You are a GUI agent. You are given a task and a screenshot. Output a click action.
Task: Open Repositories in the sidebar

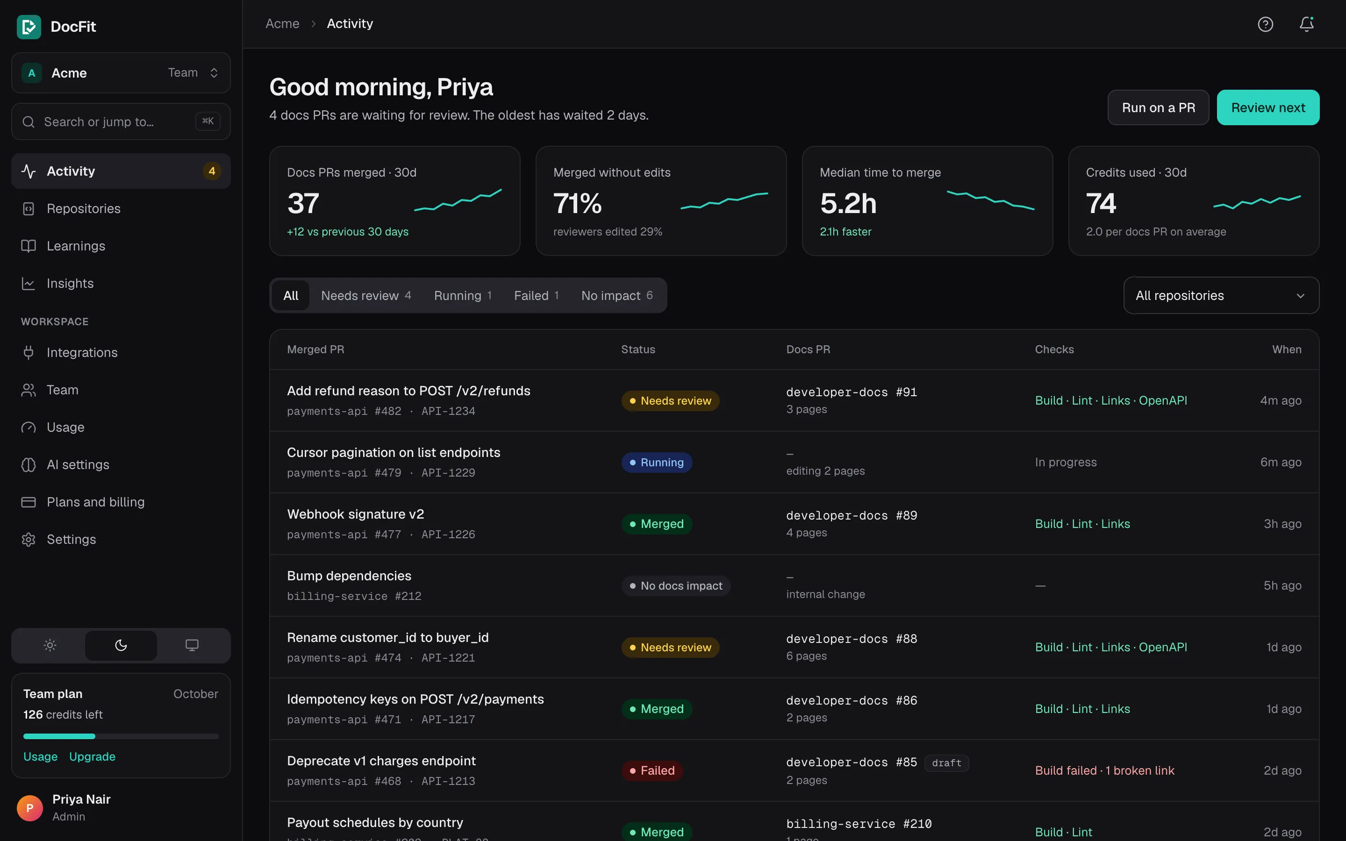(x=121, y=208)
